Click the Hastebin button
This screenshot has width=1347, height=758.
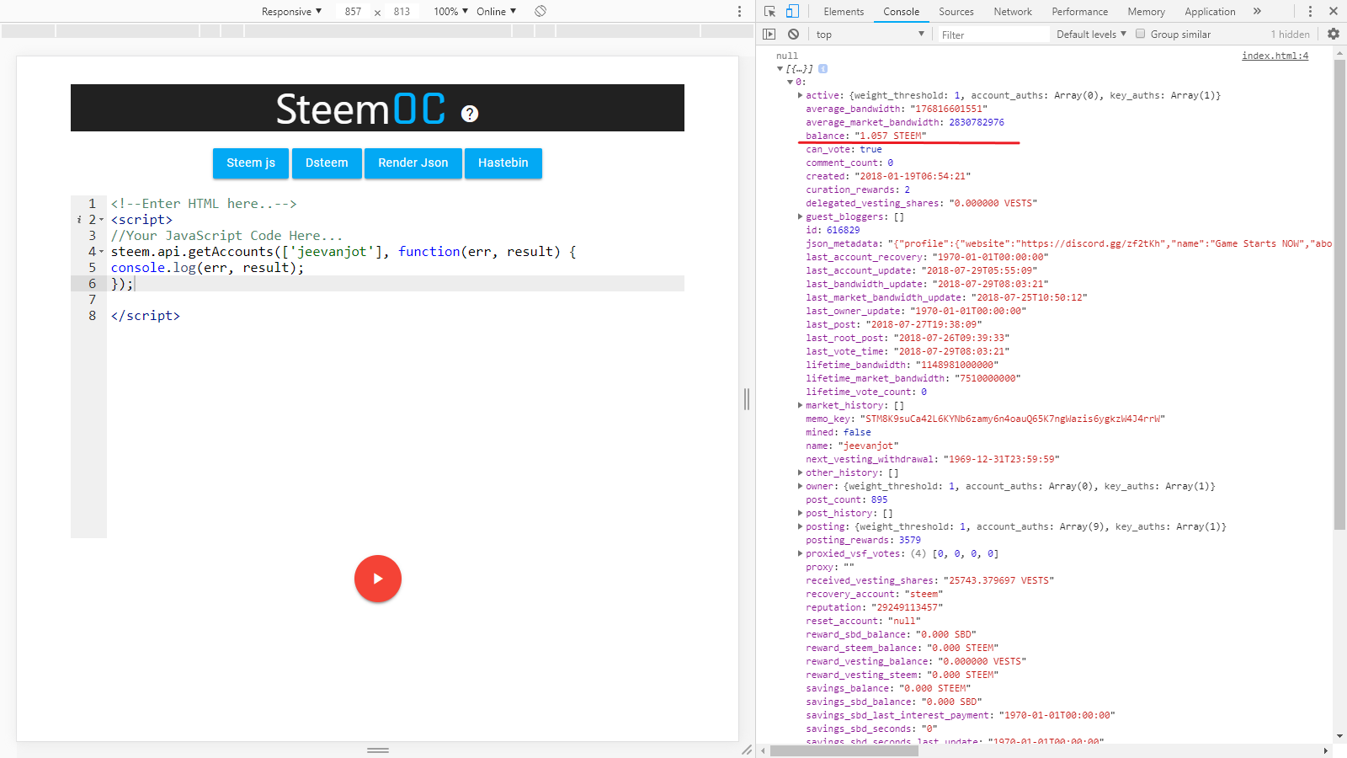tap(503, 163)
